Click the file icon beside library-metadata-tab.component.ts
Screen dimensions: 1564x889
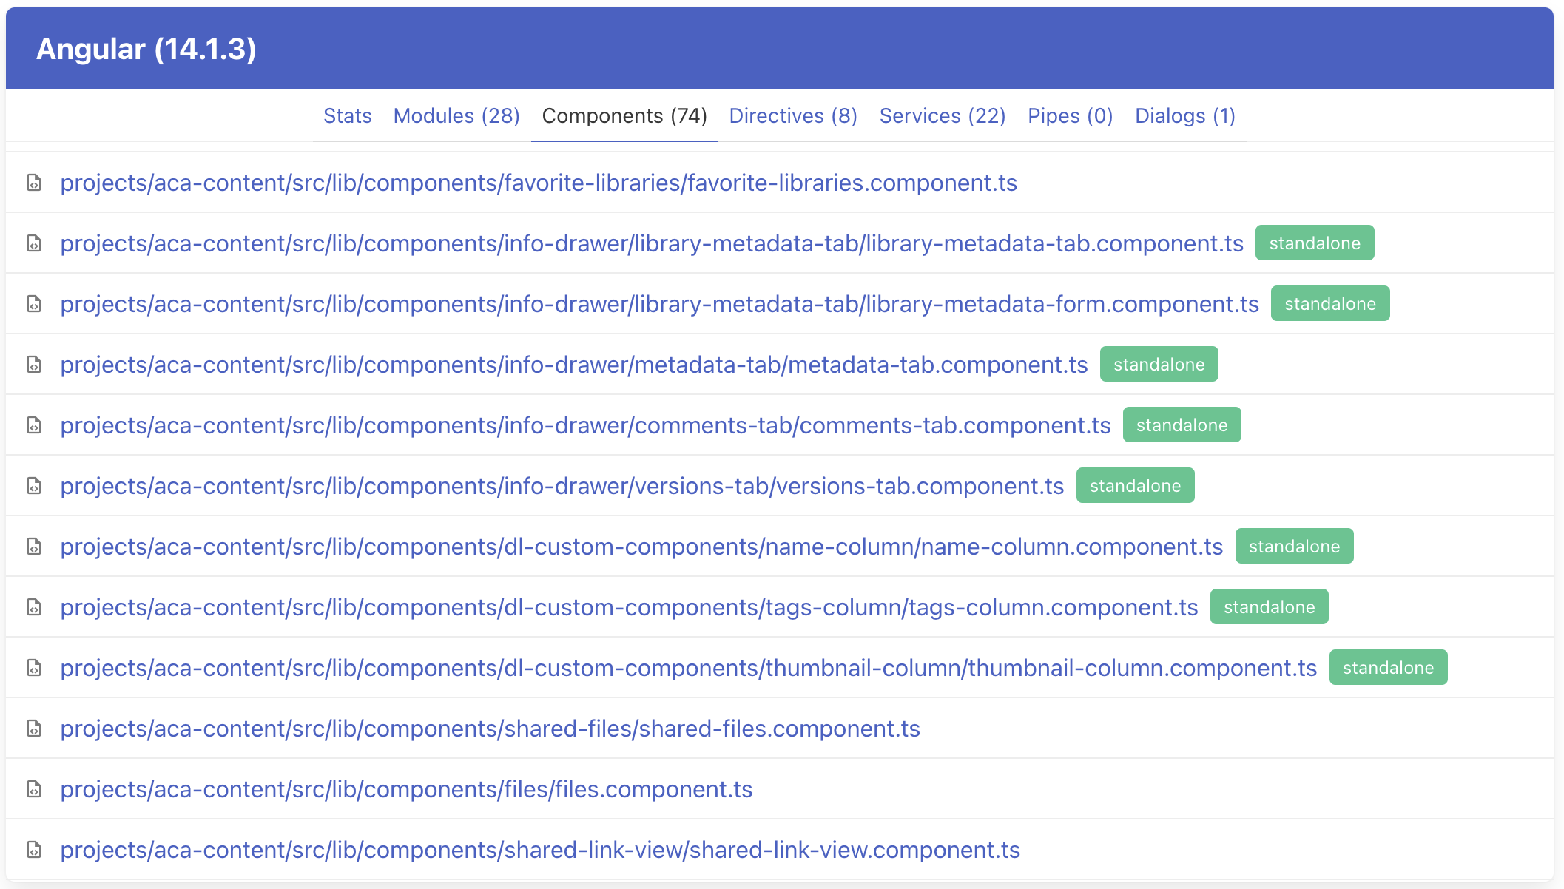pos(35,243)
